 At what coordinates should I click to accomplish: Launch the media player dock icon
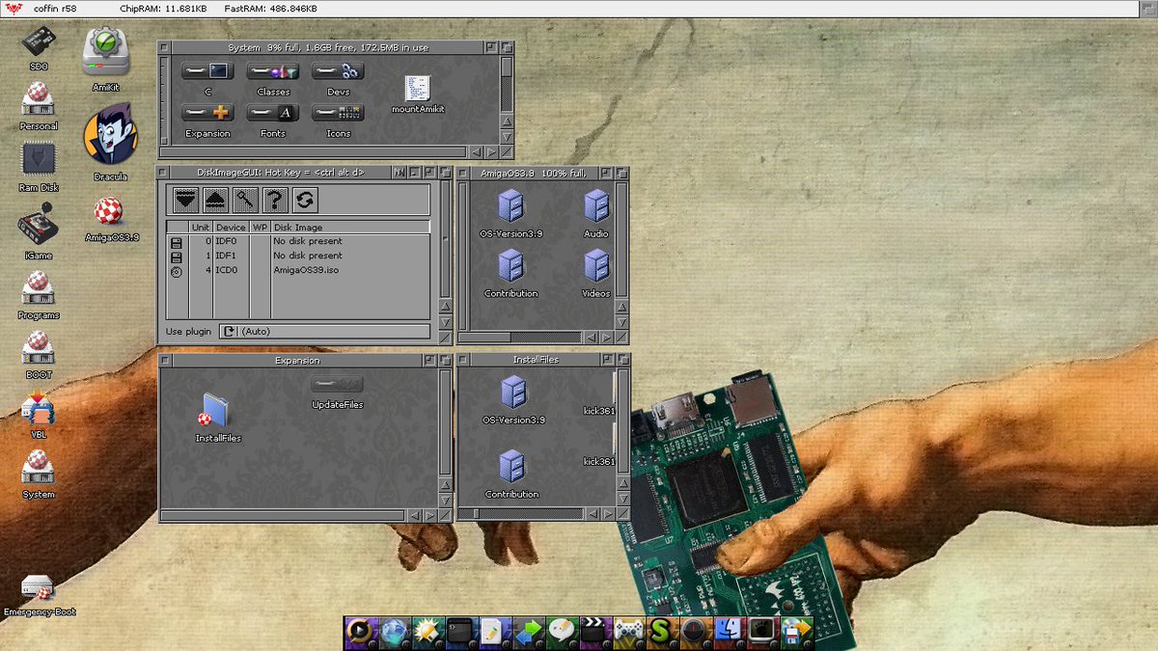point(360,631)
